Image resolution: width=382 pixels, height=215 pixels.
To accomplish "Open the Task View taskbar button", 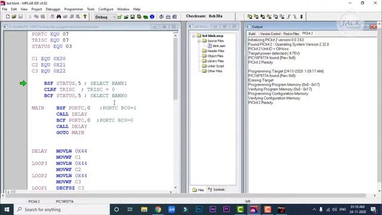I will tap(130, 210).
